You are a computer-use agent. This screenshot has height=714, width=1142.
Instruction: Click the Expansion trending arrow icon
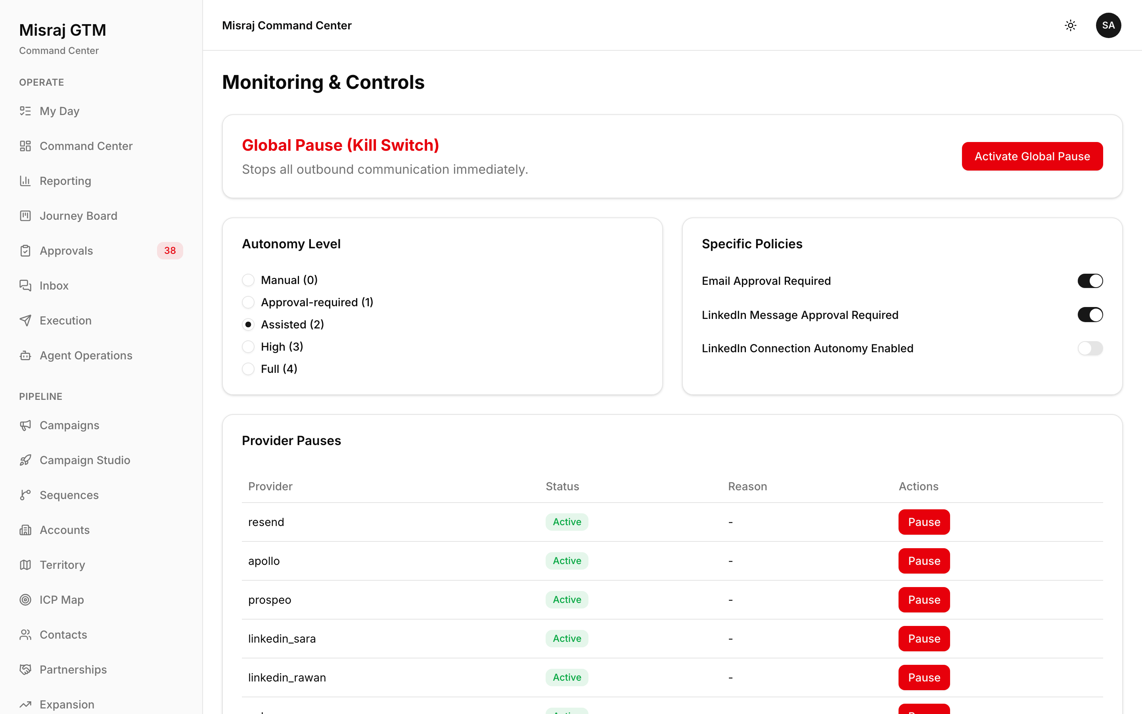click(x=25, y=704)
